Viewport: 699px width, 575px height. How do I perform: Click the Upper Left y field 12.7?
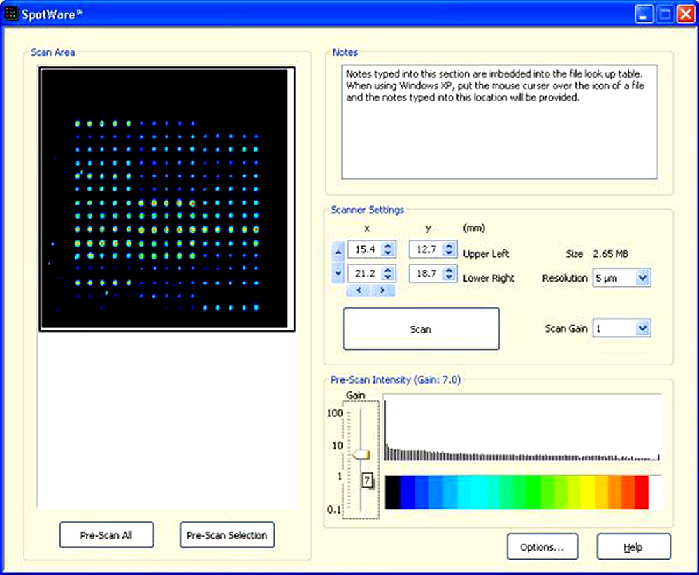[x=426, y=249]
